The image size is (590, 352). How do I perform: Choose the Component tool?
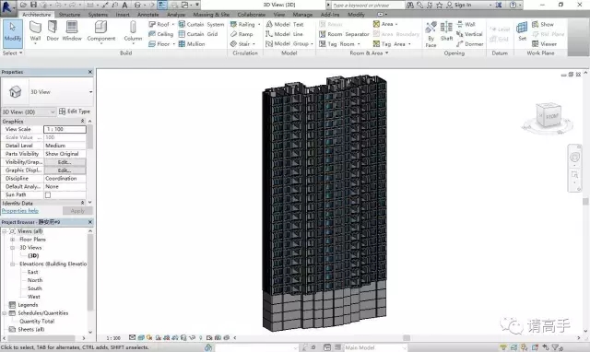[x=100, y=31]
